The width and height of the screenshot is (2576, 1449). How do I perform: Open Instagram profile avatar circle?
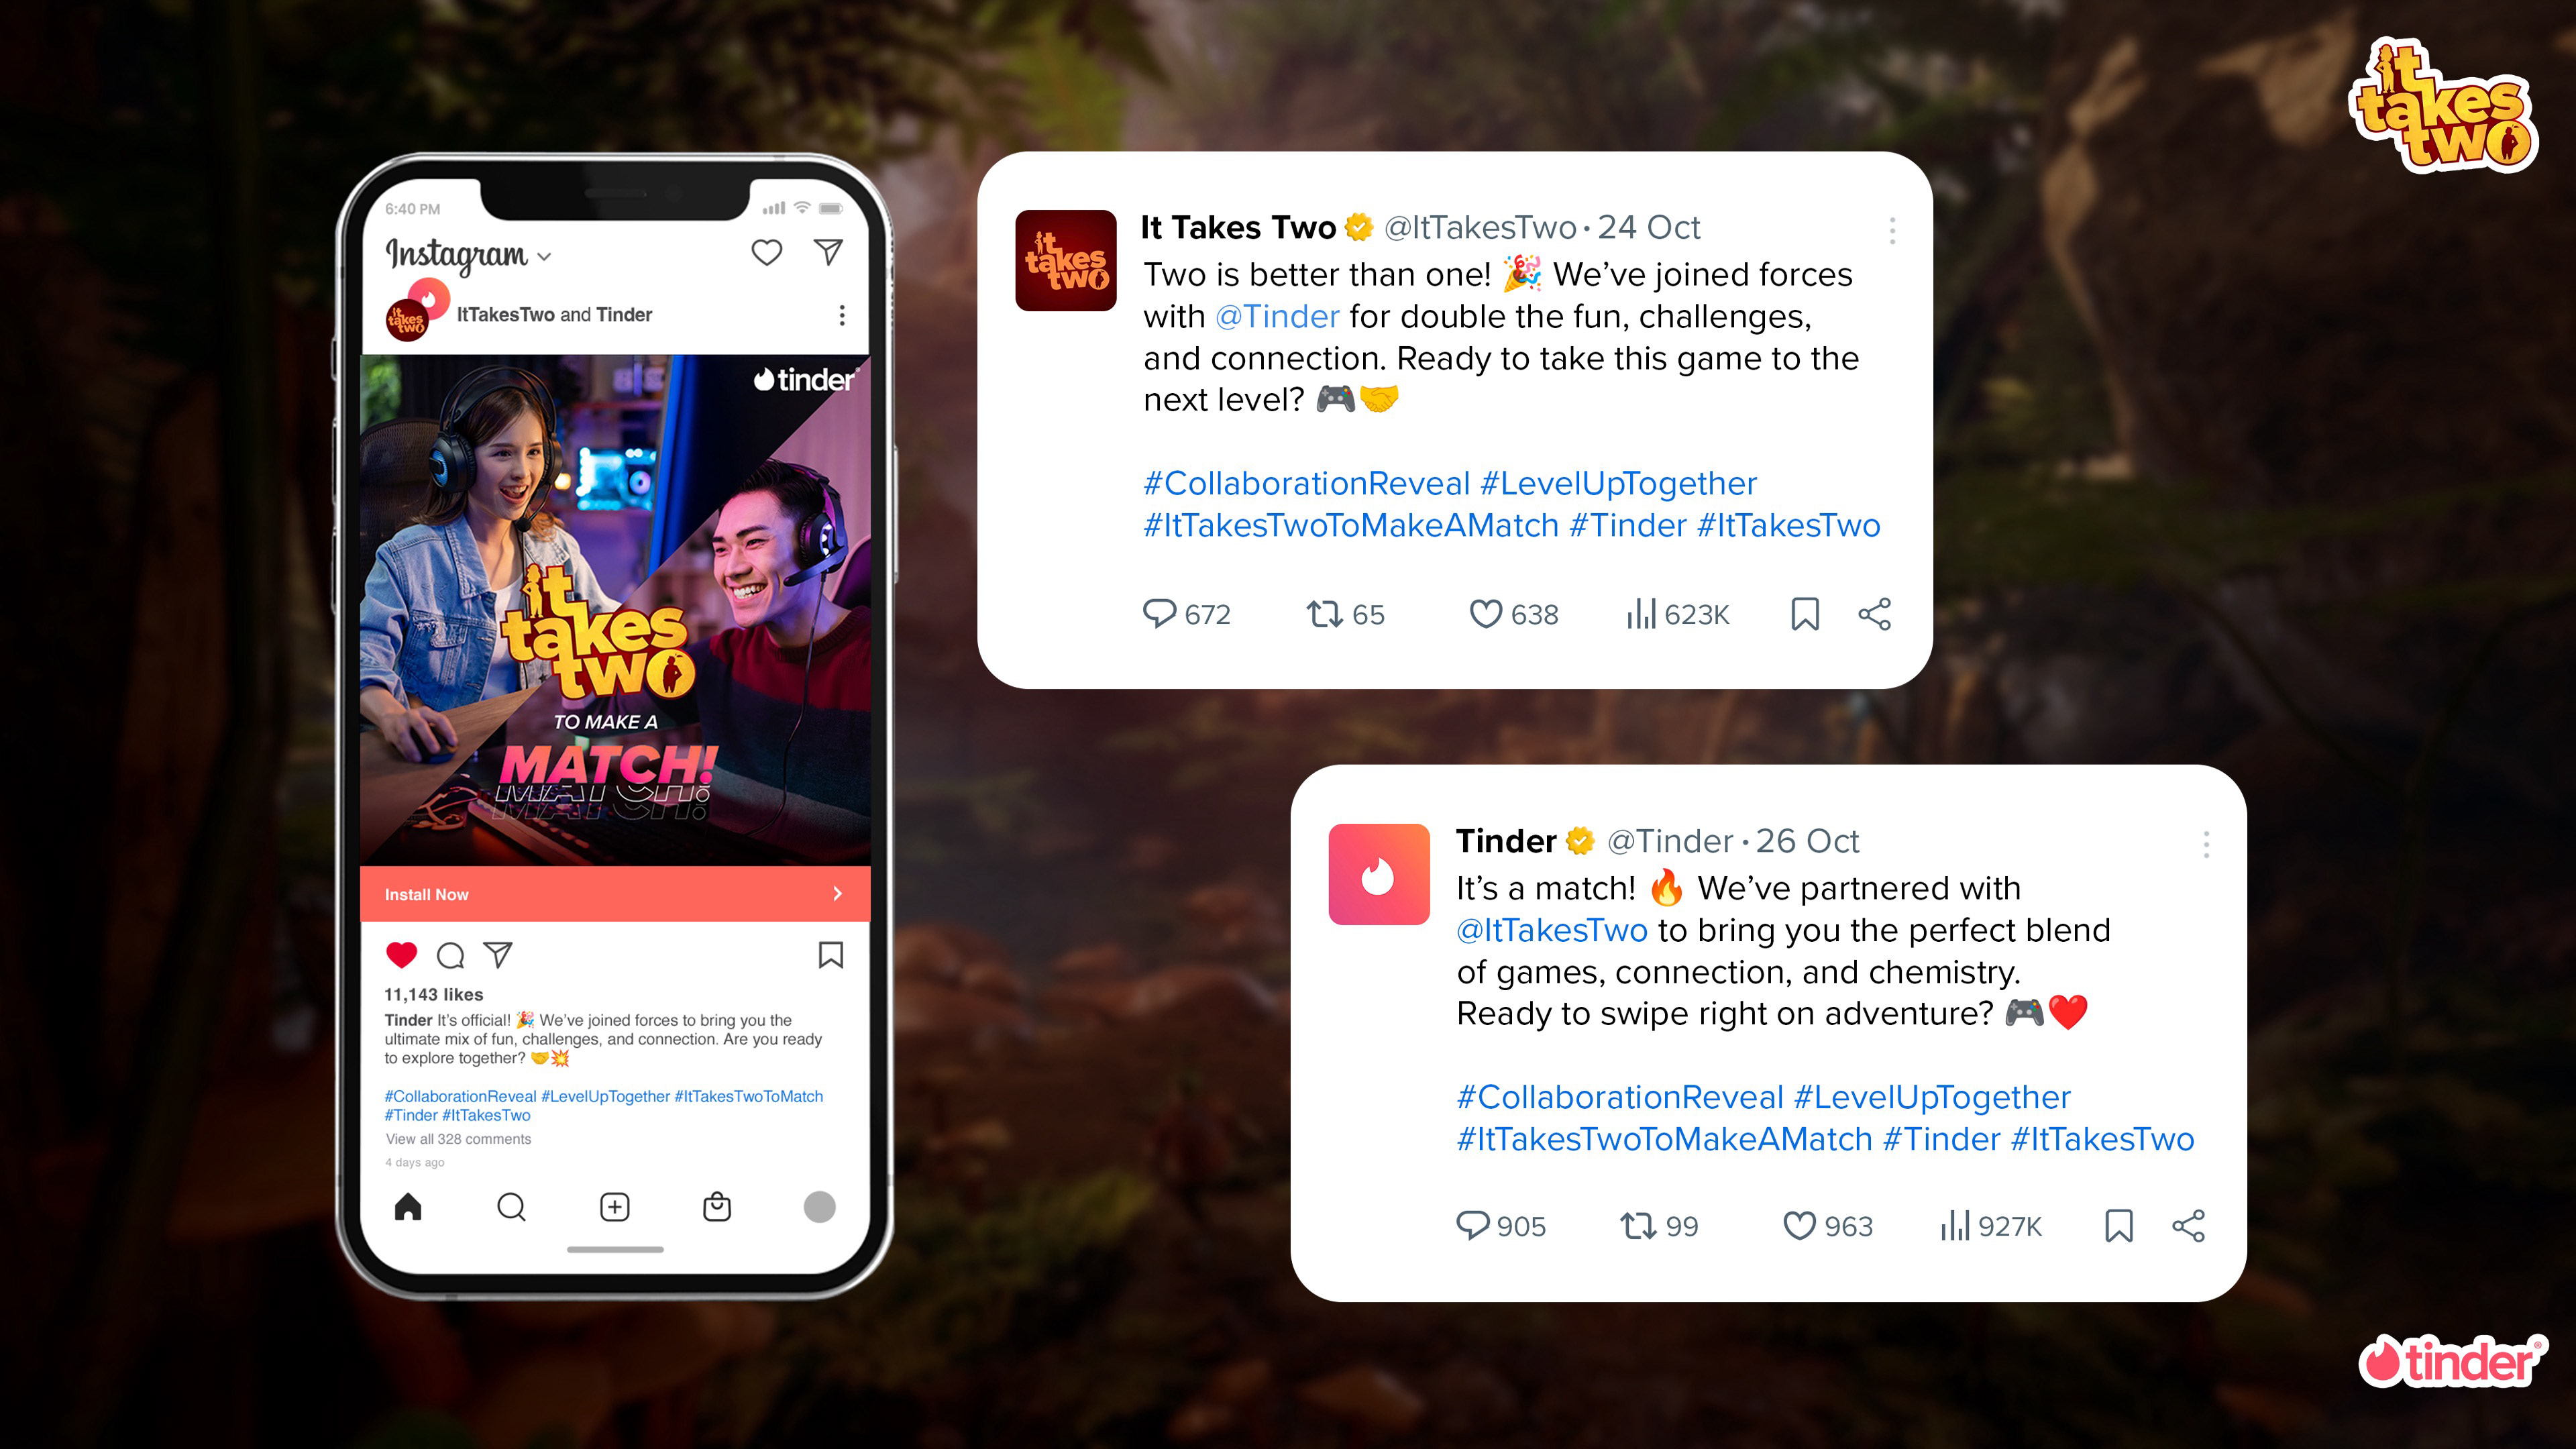pyautogui.click(x=819, y=1207)
